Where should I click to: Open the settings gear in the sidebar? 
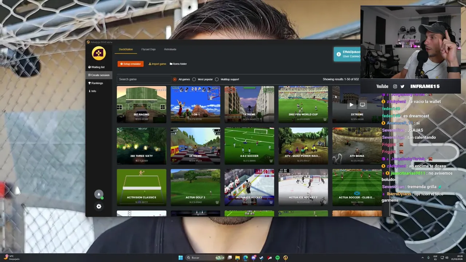click(99, 206)
